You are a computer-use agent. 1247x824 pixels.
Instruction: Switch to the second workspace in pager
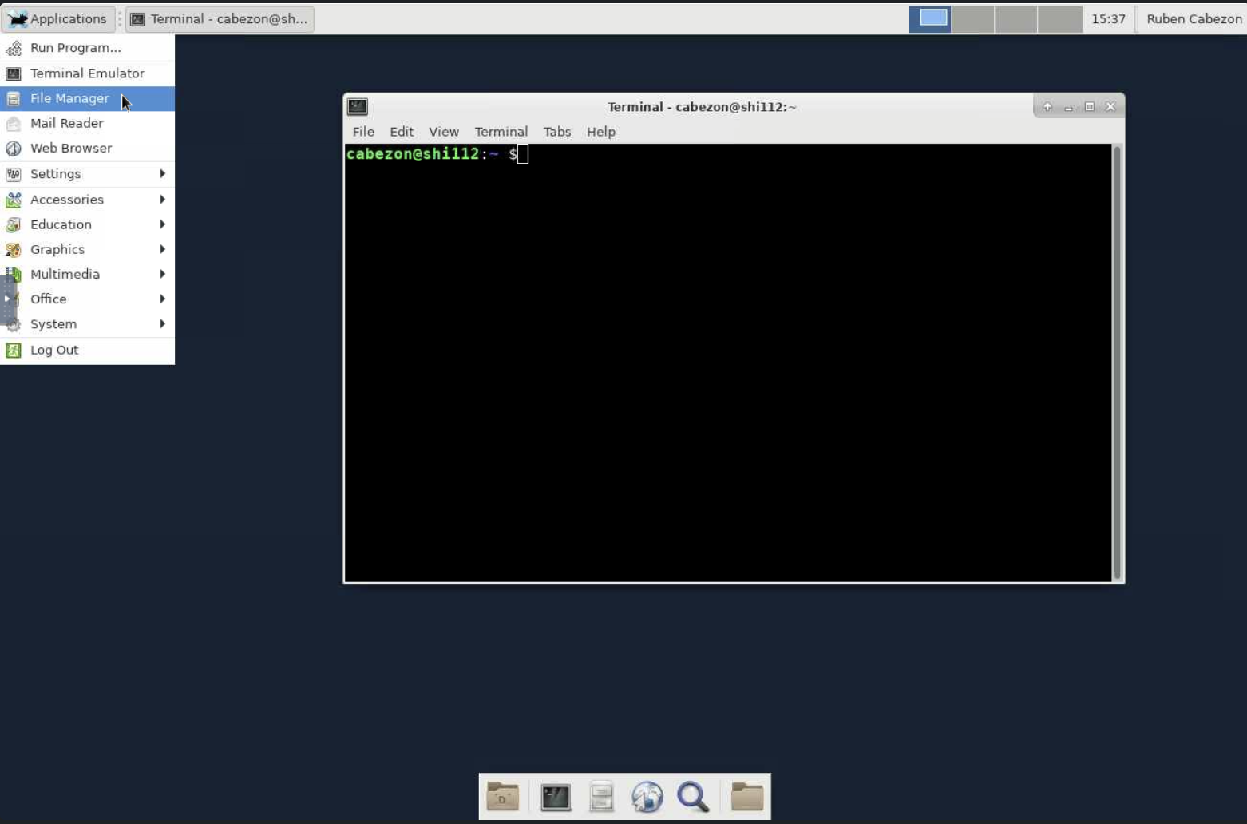(x=972, y=18)
